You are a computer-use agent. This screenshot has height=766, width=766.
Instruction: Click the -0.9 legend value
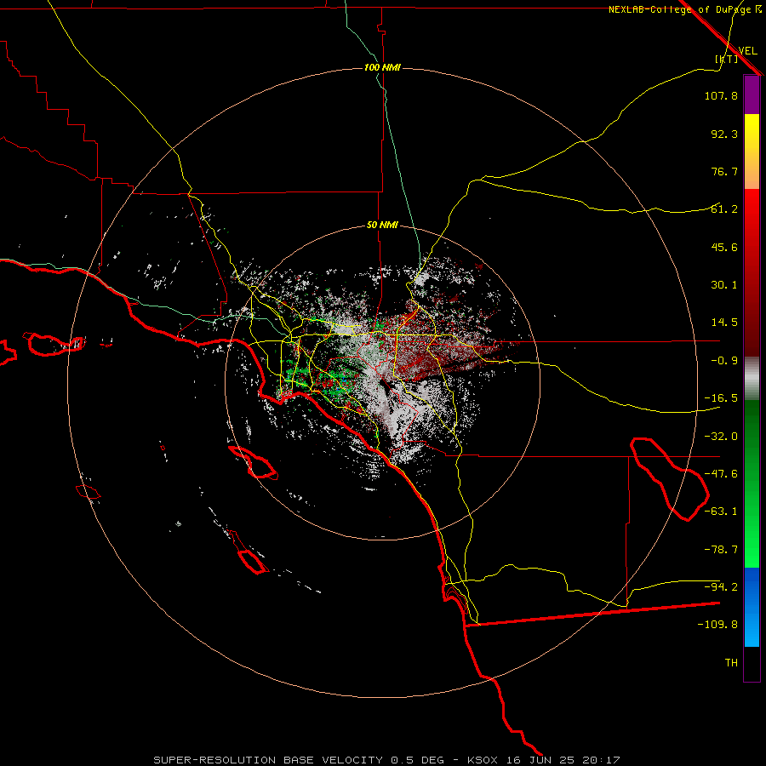[724, 361]
